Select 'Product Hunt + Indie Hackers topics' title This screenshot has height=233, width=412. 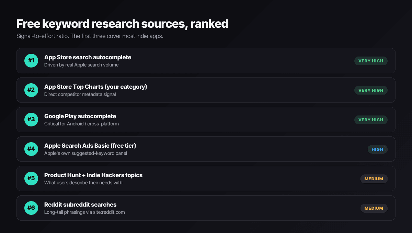coord(93,175)
